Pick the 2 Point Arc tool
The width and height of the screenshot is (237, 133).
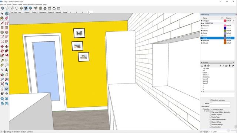7,37
